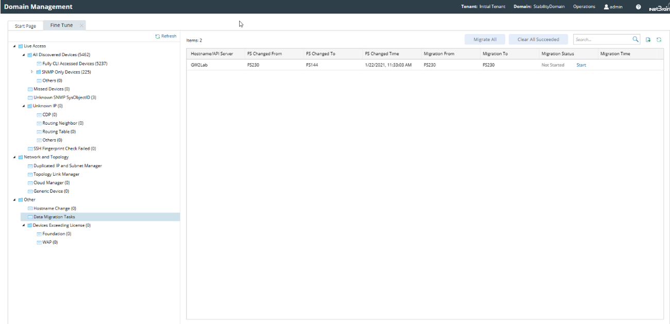Collapse the Devices Exceeding License node
Screen dimensions: 670x324
coord(24,225)
